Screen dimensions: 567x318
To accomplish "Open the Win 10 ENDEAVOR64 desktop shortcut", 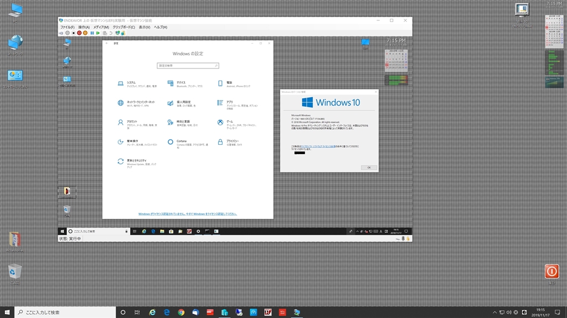I will [522, 15].
